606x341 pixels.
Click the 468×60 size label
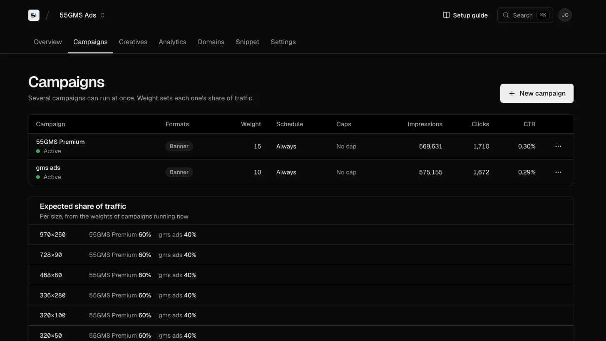(51, 275)
